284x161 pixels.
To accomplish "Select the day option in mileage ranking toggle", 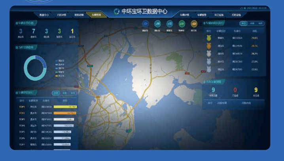I will tap(56, 93).
